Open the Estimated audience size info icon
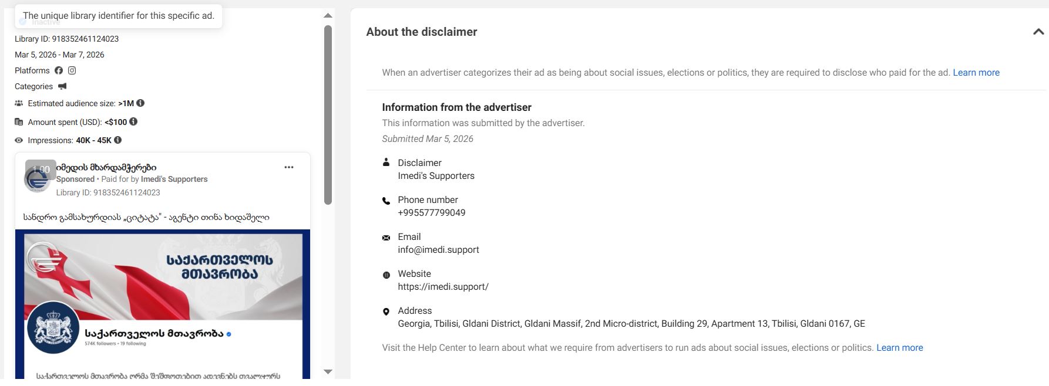1049x386 pixels. [140, 103]
